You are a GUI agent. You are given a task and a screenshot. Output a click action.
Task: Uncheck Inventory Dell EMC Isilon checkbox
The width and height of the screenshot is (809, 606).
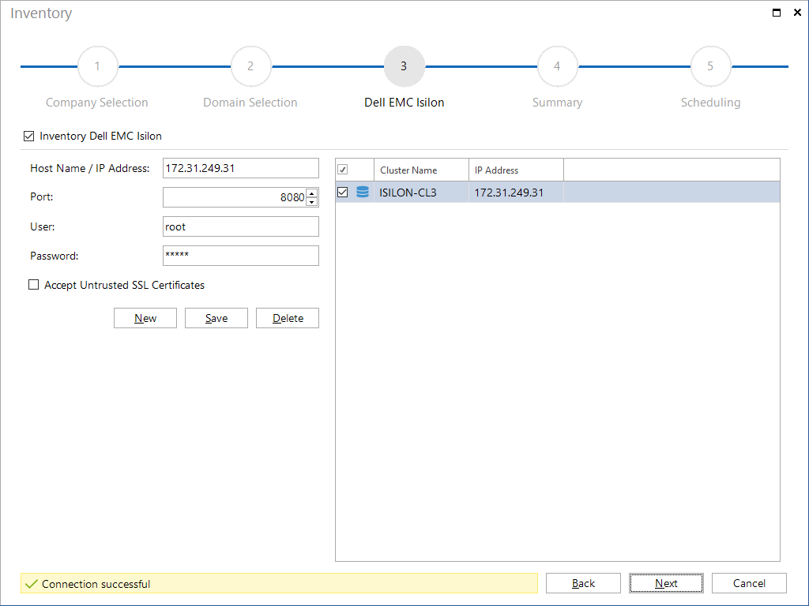point(29,136)
